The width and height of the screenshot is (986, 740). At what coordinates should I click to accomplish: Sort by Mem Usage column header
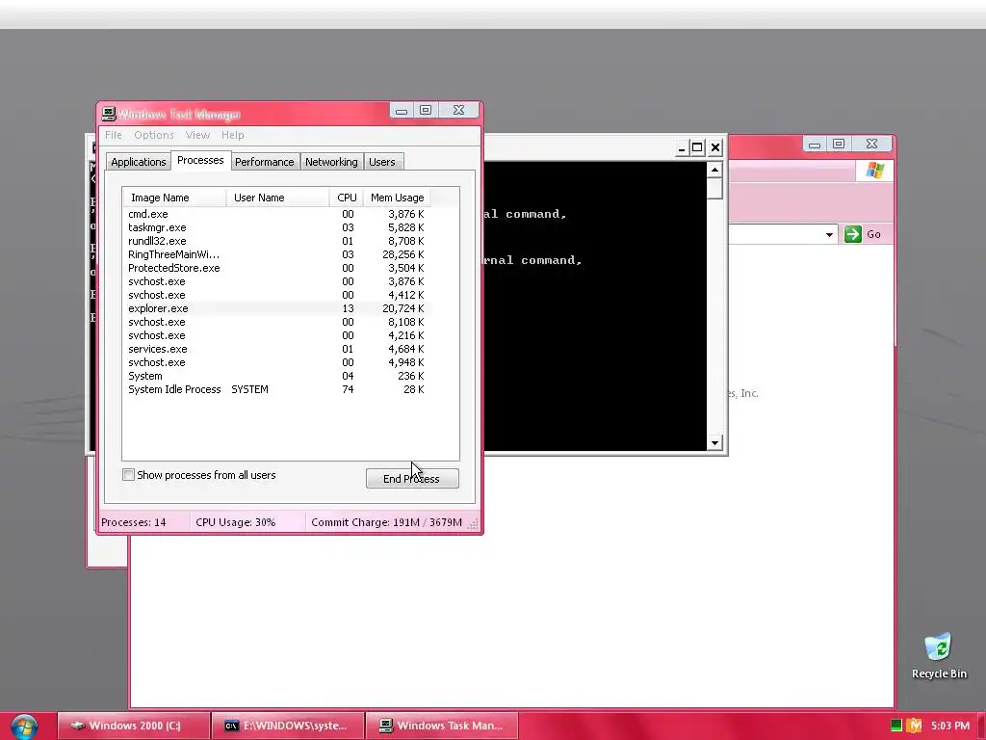coord(397,198)
